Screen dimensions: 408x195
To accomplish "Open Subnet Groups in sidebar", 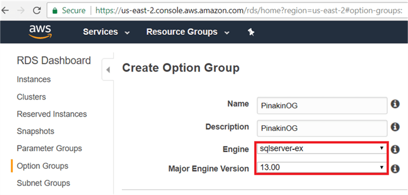I will (x=43, y=183).
